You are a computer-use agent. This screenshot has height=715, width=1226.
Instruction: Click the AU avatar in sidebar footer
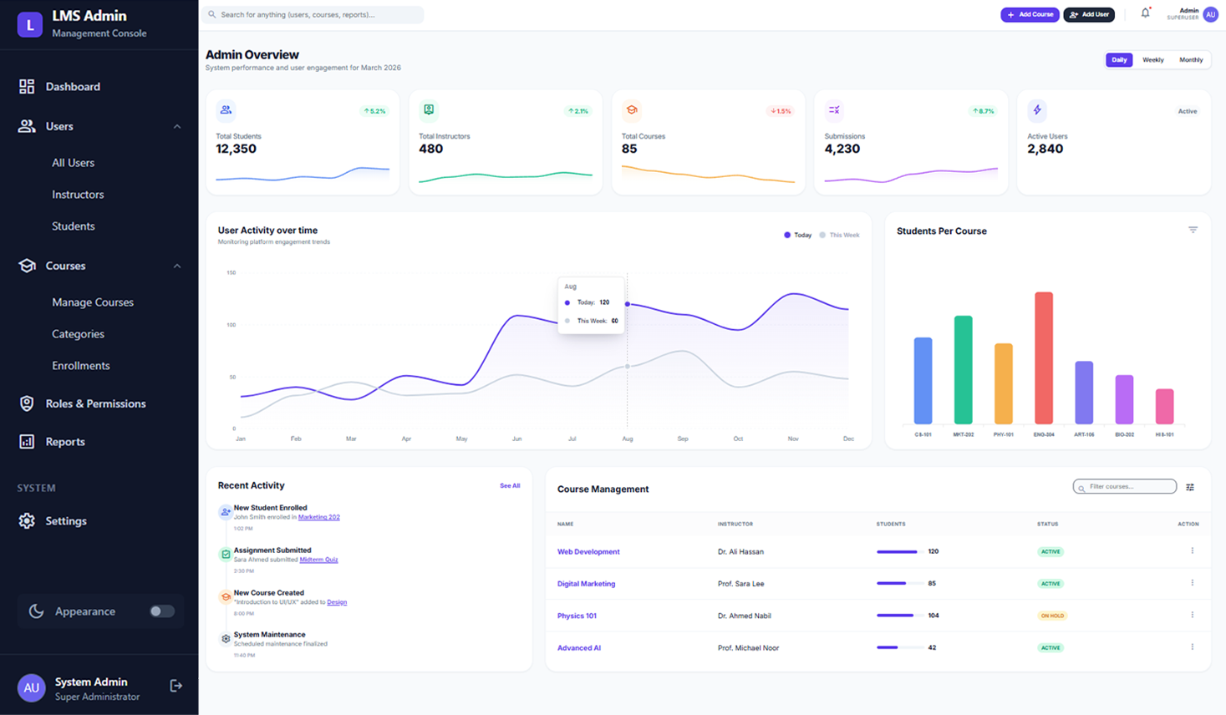[x=31, y=688]
